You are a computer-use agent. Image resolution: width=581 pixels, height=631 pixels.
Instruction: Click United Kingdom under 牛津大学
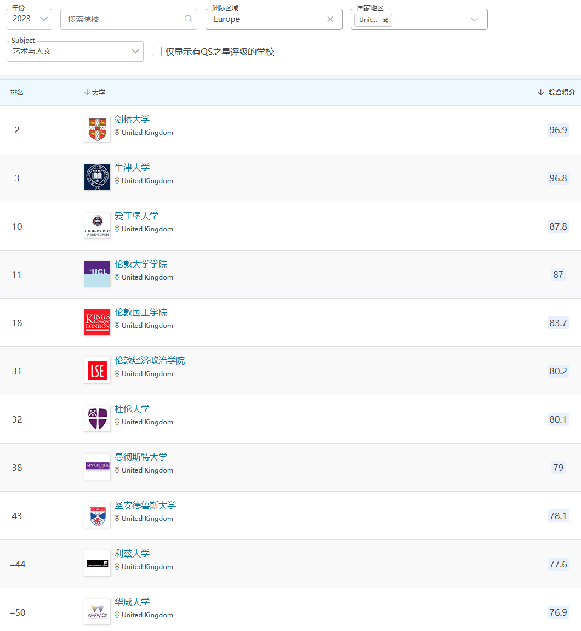coord(147,181)
